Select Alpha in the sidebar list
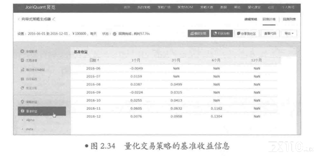The width and height of the screenshot is (324, 156). click(x=30, y=120)
